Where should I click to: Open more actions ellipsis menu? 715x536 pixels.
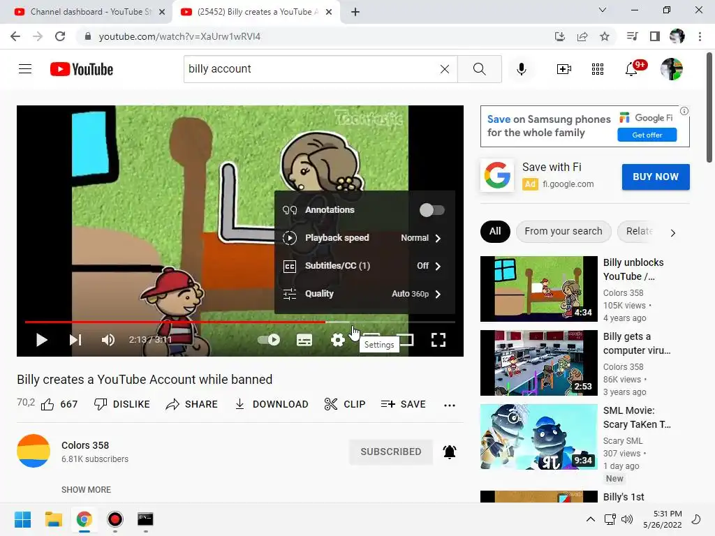(x=450, y=405)
